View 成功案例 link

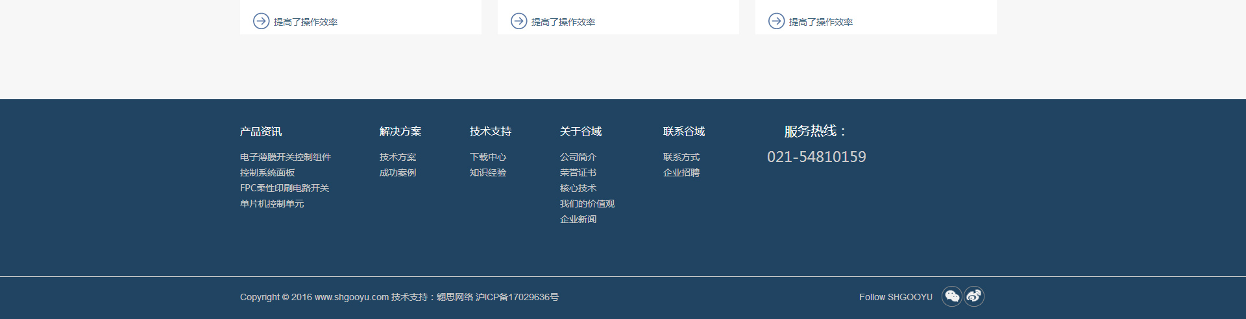tap(397, 172)
